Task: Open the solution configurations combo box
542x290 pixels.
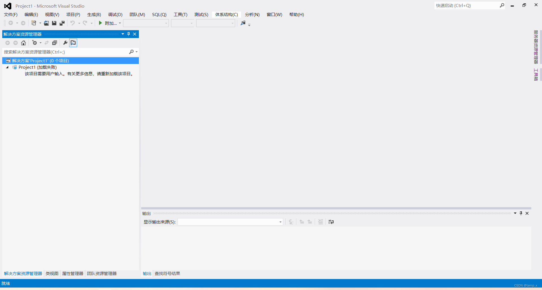Action: tap(146, 23)
